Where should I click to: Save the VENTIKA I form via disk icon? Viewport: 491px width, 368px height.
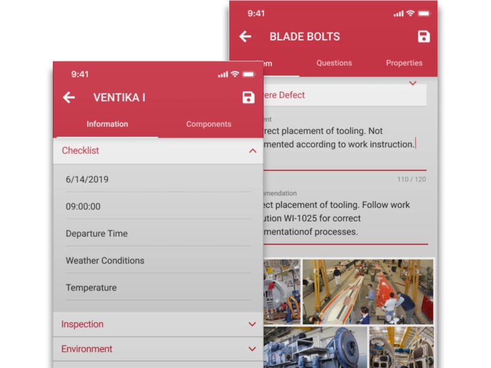click(248, 98)
